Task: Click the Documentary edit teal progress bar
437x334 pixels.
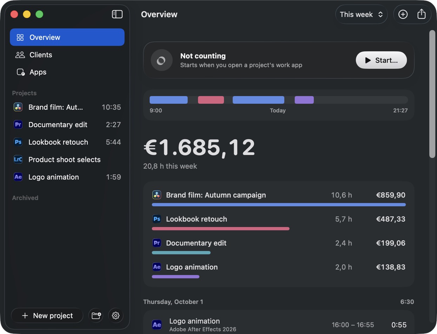Action: 181,253
